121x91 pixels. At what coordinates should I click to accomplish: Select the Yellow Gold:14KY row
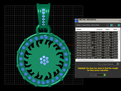click(97, 38)
